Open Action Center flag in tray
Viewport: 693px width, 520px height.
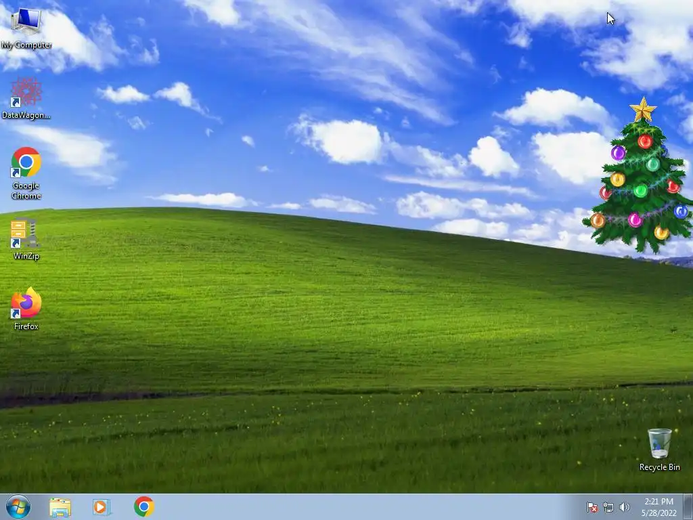pos(592,507)
